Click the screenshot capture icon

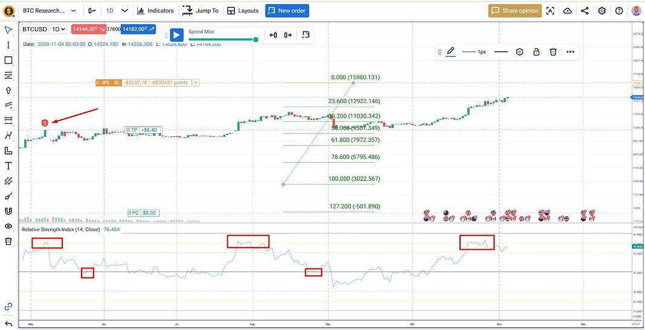pos(550,11)
